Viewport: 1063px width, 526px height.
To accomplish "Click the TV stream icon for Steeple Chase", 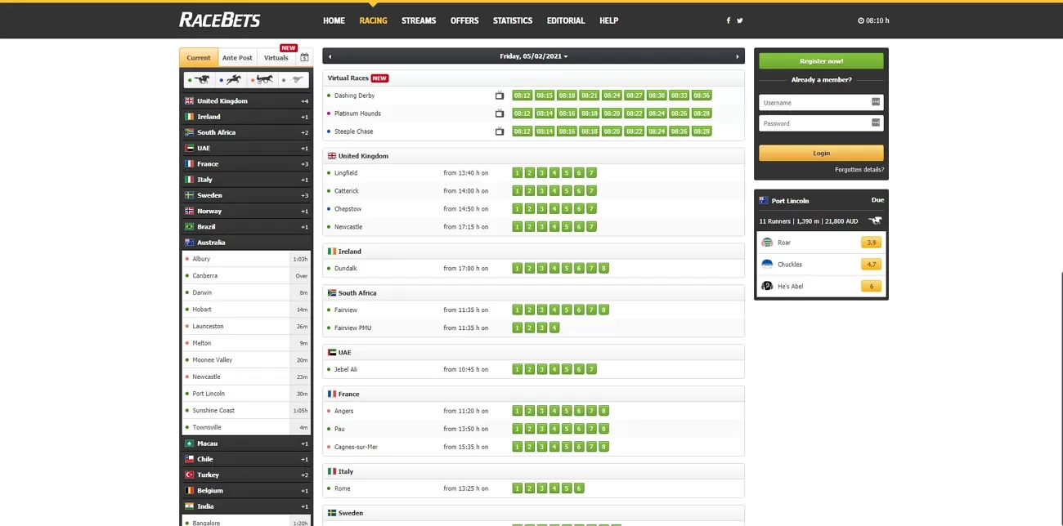I will [500, 131].
